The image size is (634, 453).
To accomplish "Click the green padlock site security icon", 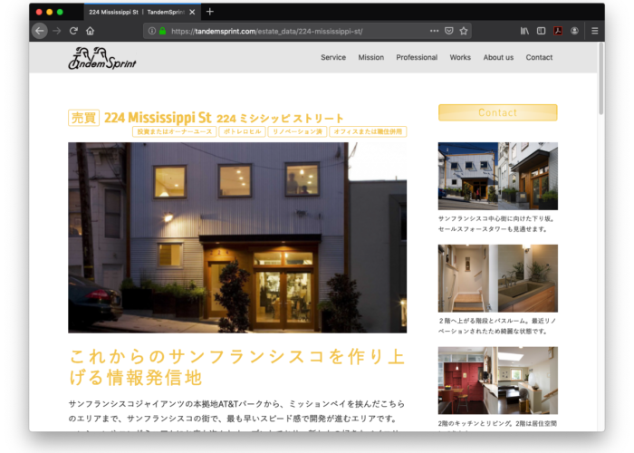I will (x=163, y=31).
